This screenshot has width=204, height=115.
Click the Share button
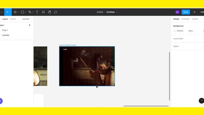point(186,12)
